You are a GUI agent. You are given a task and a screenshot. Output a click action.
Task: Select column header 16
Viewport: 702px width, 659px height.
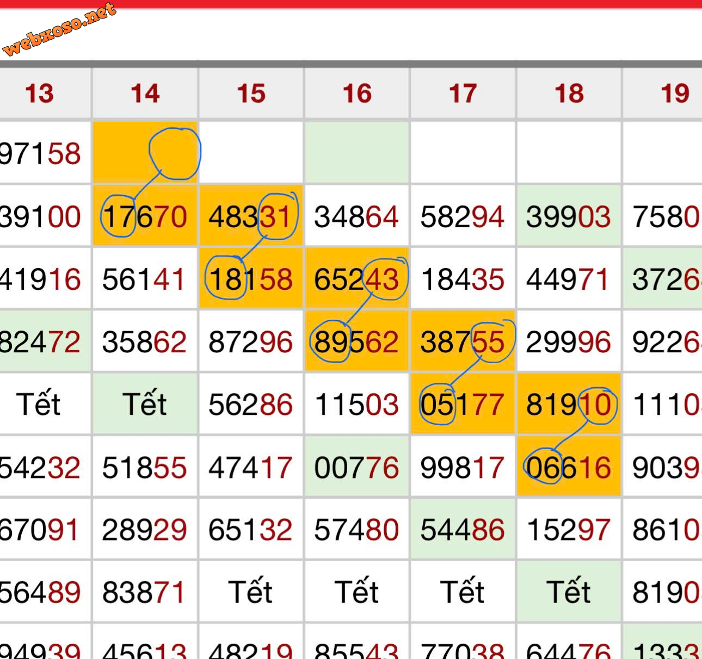coord(357,93)
